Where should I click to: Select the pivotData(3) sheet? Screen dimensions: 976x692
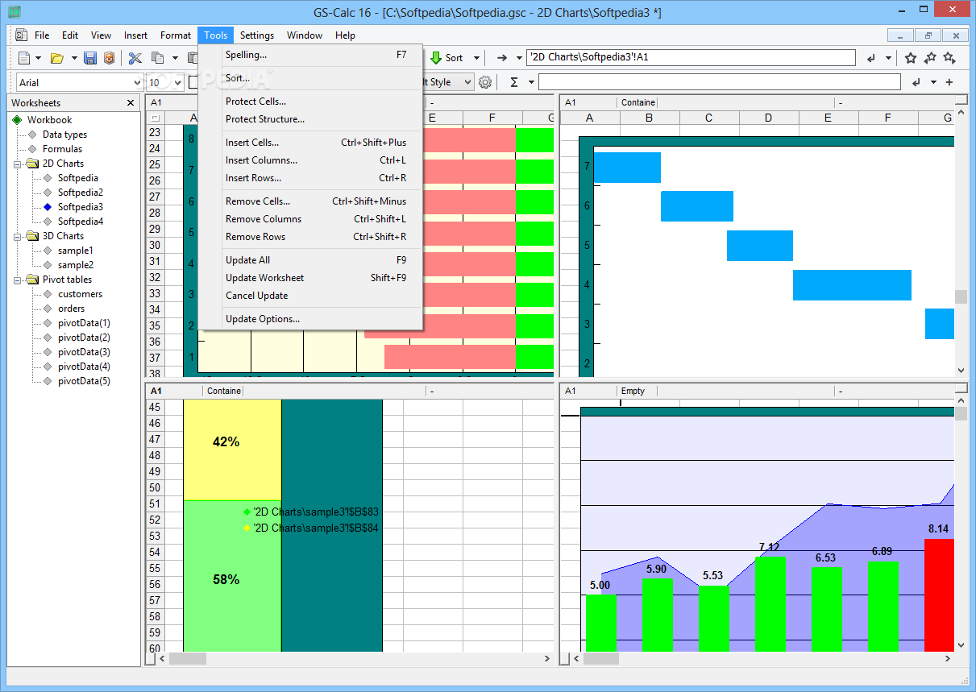tap(84, 352)
